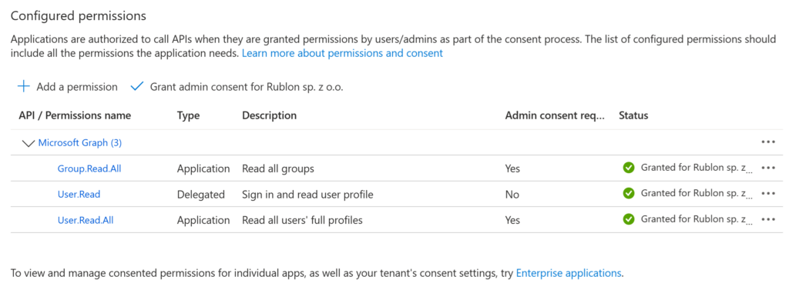Screen dimensions: 789x290
Task: Click the Admin consent req... column header
Action: coord(555,115)
